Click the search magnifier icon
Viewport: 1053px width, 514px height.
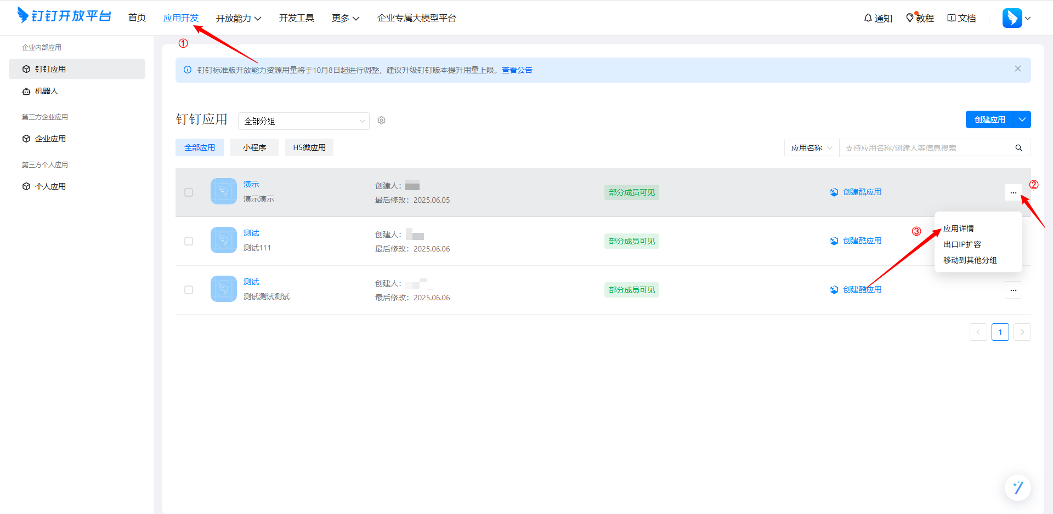1019,148
